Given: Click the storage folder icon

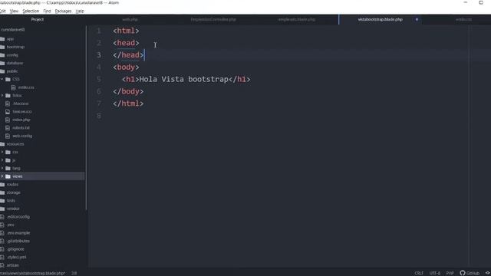Looking at the screenshot, I should click(2, 192).
